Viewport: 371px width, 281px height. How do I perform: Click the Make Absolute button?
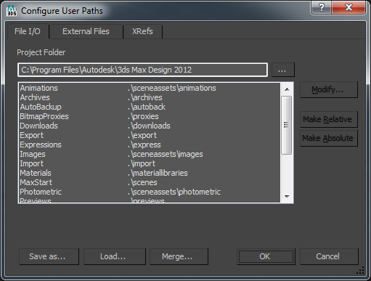[329, 138]
